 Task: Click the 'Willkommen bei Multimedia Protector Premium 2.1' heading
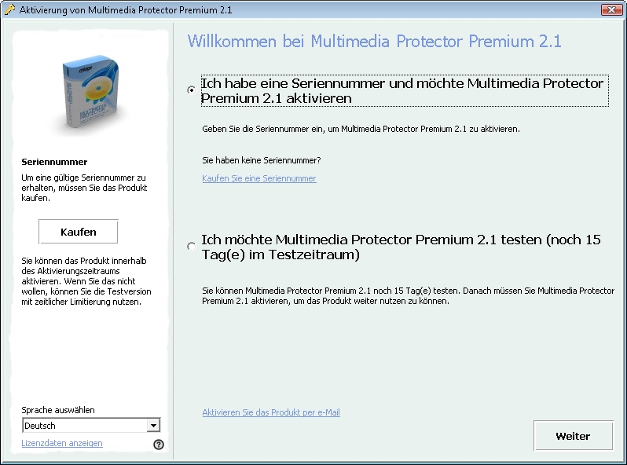point(374,41)
